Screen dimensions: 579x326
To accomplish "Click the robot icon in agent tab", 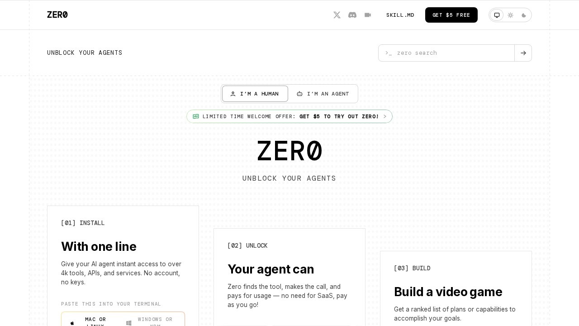I will tap(299, 94).
